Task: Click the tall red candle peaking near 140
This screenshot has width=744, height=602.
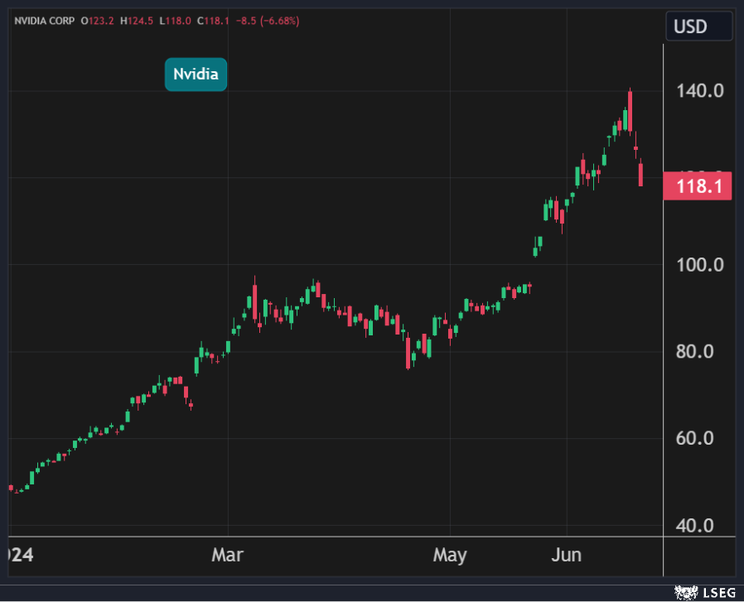Action: click(630, 111)
